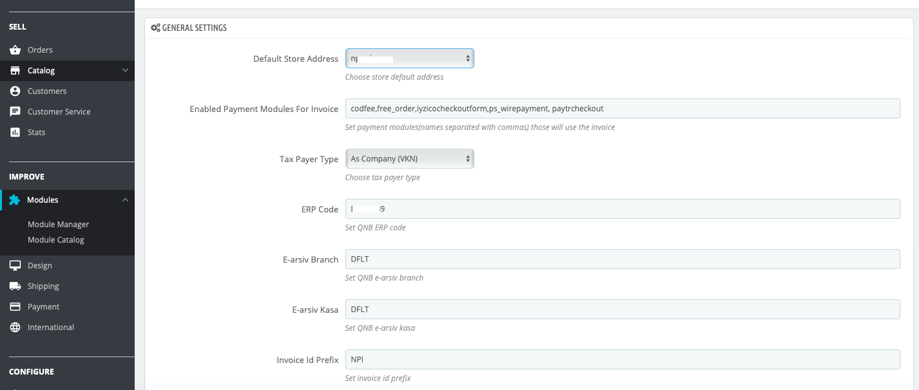Click the International globe icon

15,328
